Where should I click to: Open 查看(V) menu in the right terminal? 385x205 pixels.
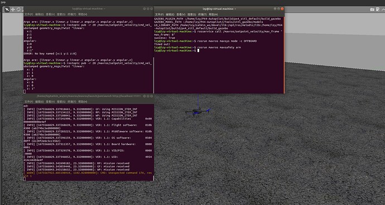click(x=181, y=14)
